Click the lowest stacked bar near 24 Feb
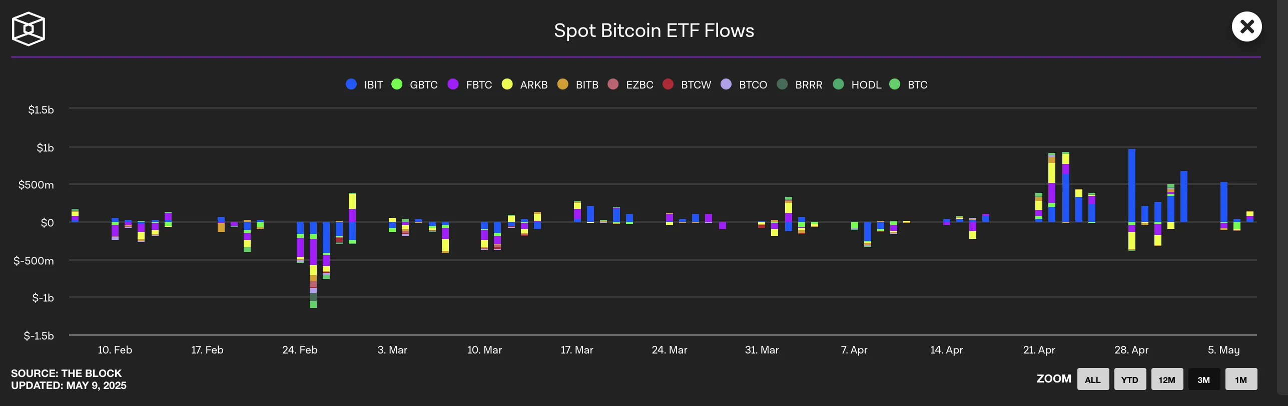 (x=313, y=265)
